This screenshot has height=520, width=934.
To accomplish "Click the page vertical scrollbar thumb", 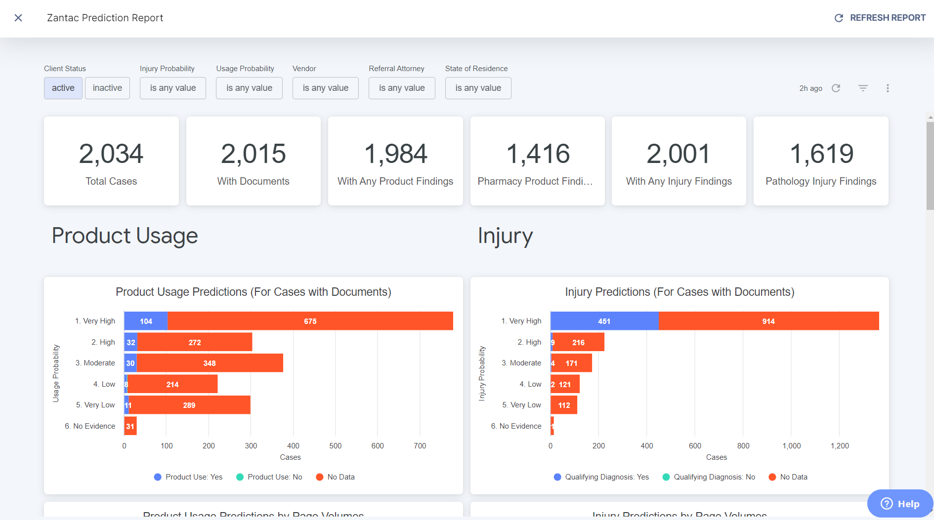I will [930, 166].
